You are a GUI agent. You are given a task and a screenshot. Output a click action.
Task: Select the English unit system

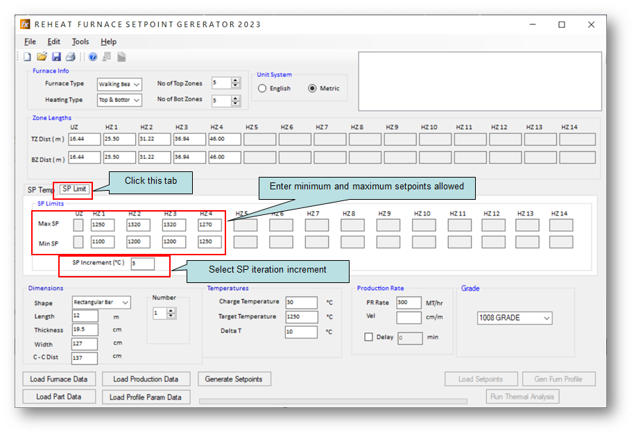coord(275,89)
